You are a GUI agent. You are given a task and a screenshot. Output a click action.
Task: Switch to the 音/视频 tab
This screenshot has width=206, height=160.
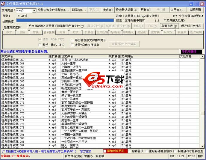[x=49, y=32]
